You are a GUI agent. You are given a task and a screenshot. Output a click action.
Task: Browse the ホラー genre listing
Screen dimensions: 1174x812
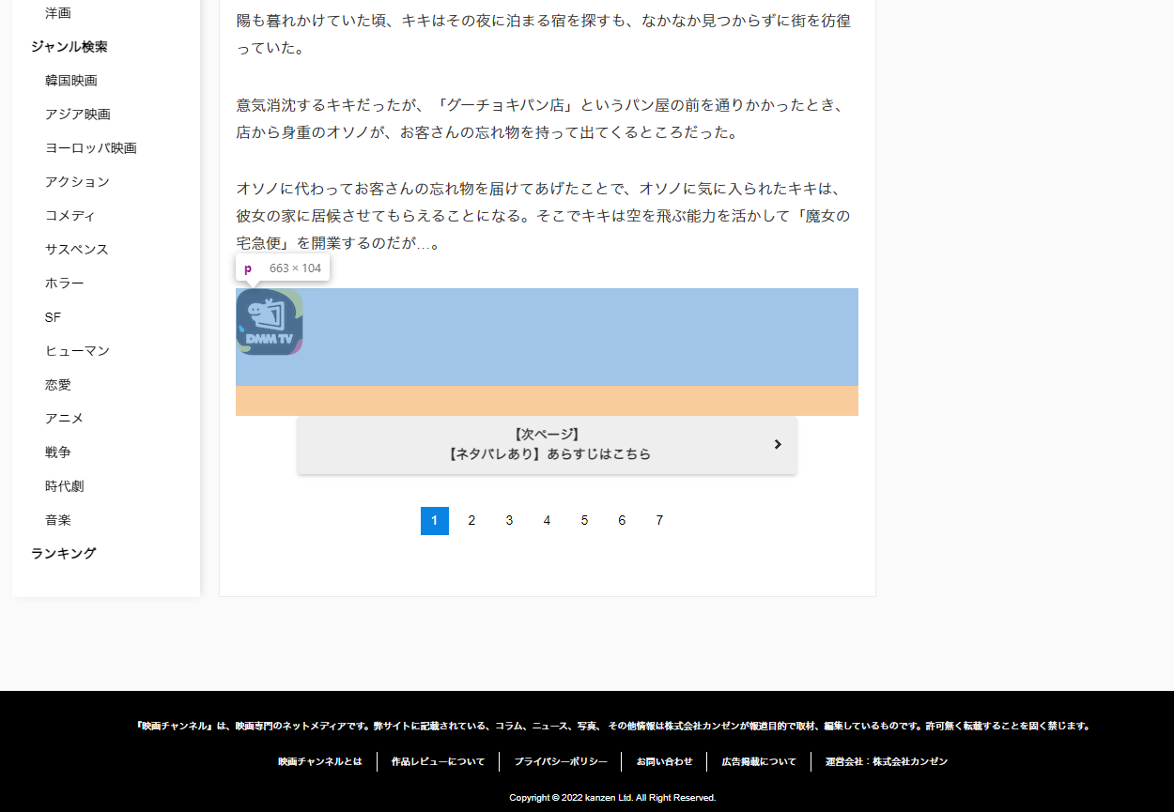pos(65,283)
